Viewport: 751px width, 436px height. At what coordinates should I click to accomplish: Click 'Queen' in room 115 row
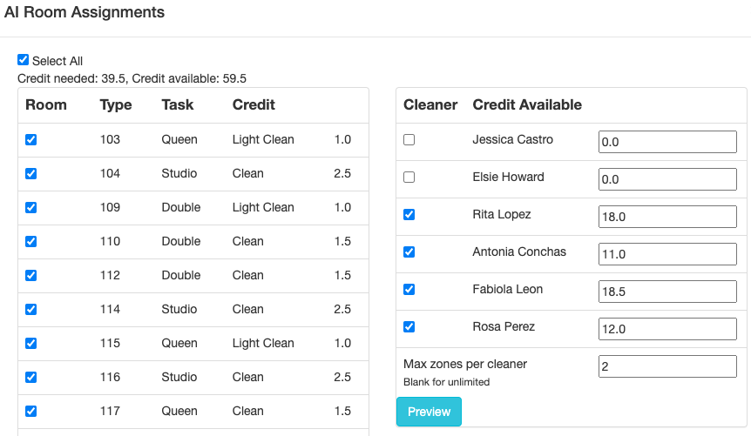(179, 344)
